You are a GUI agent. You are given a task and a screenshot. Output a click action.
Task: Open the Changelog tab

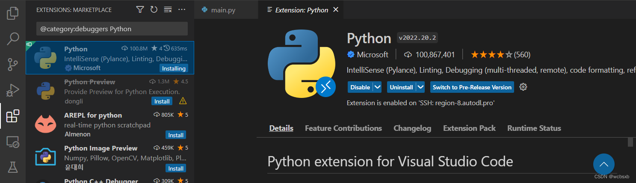pyautogui.click(x=412, y=128)
